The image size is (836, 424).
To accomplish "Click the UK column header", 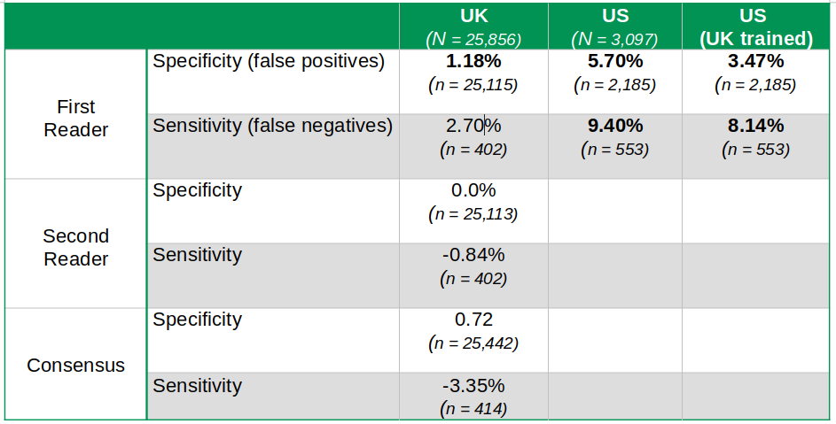I will (473, 27).
